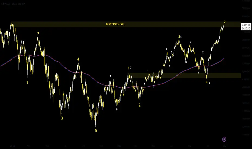Select the white letter B wave label
This screenshot has height=149, width=252.
pos(117,109)
